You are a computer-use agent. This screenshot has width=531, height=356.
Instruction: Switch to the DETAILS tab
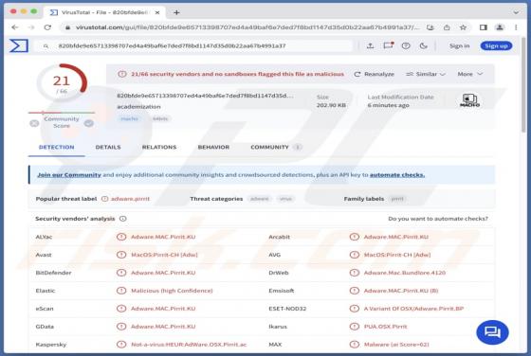[x=108, y=147]
